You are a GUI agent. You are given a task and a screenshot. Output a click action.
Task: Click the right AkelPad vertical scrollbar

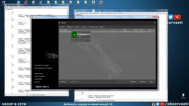coord(167,57)
